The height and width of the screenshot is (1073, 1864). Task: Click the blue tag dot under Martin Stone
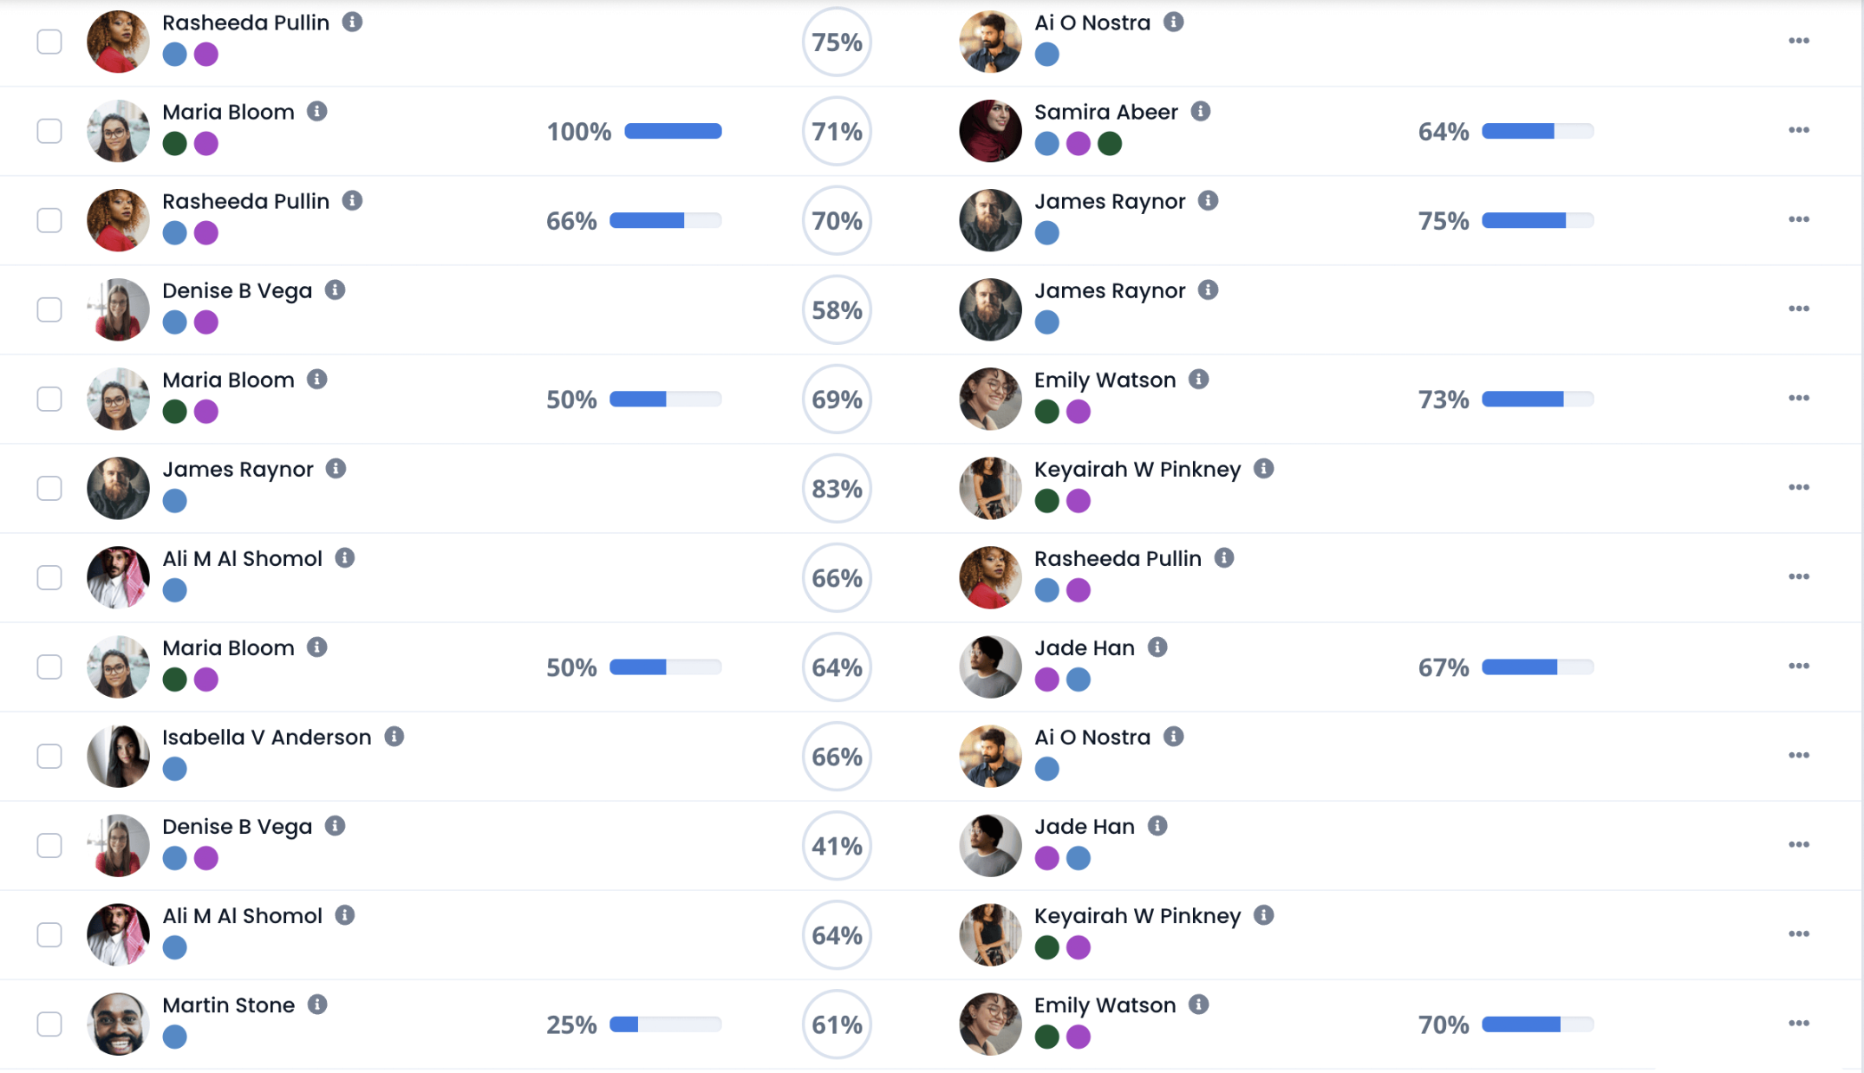(175, 1037)
